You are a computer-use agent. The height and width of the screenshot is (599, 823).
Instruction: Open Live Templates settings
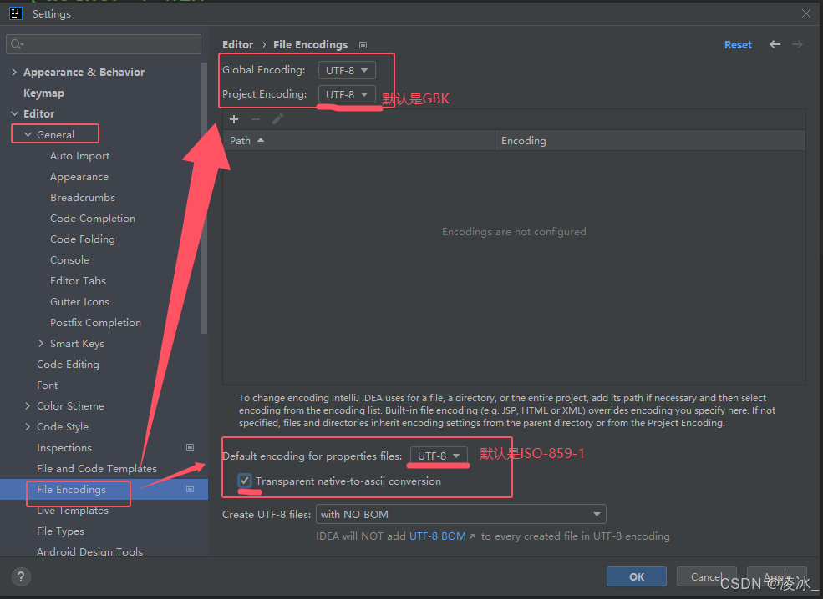(73, 510)
